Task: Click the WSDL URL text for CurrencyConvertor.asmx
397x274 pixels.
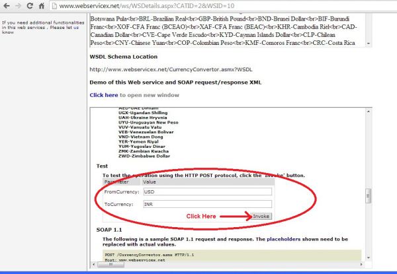Action: [x=171, y=69]
